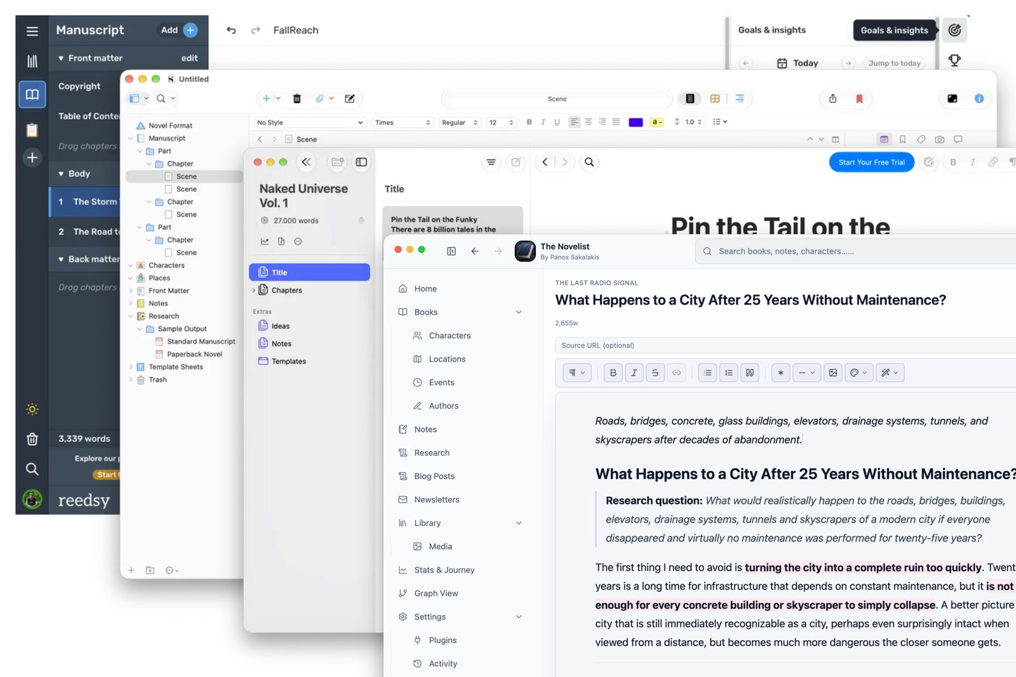Open the Reedsy trophy icon
This screenshot has width=1016, height=677.
[x=954, y=60]
